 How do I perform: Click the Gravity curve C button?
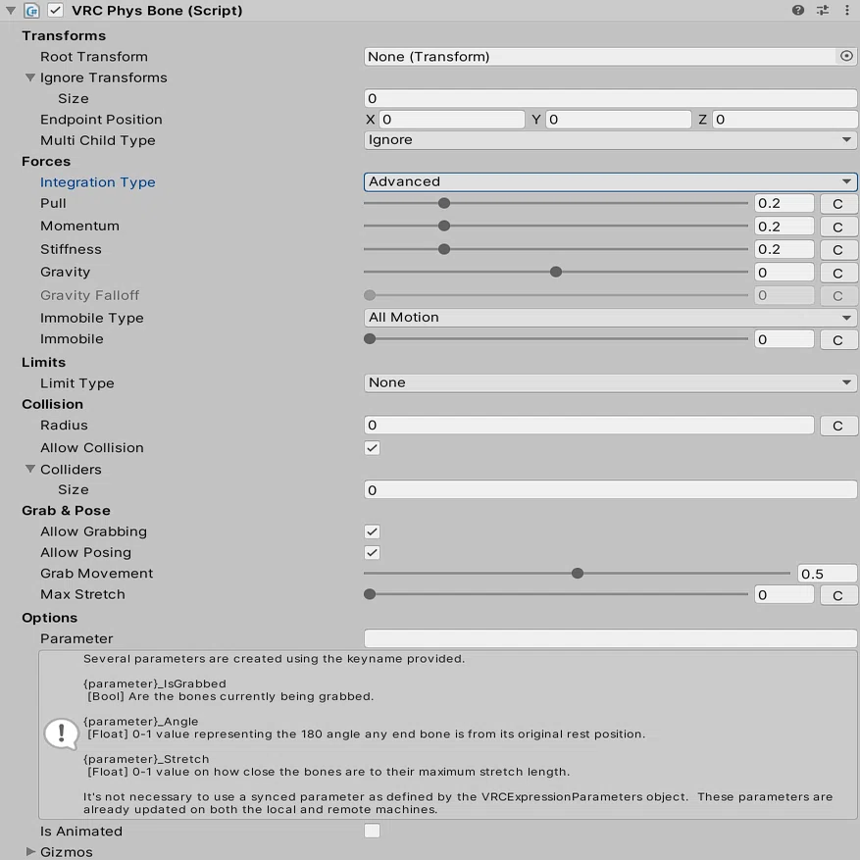(837, 273)
